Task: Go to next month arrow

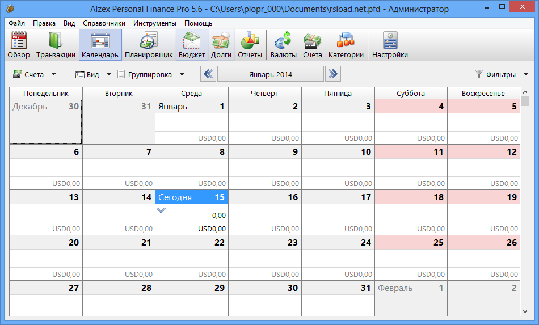Action: [332, 74]
